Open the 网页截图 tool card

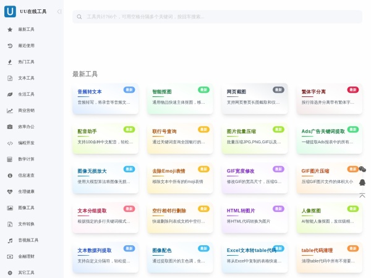(x=255, y=98)
